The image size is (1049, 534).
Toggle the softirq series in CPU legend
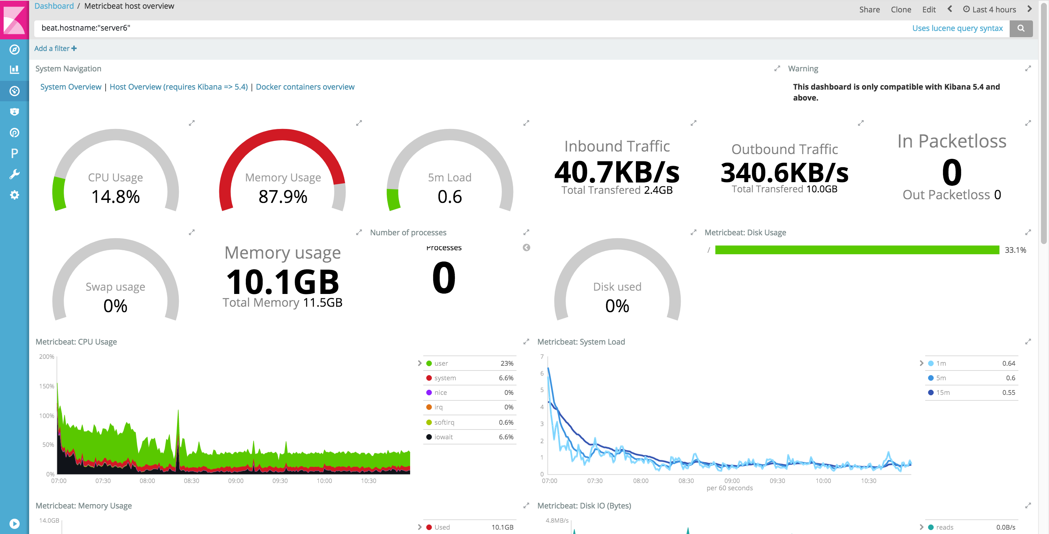(x=470, y=423)
